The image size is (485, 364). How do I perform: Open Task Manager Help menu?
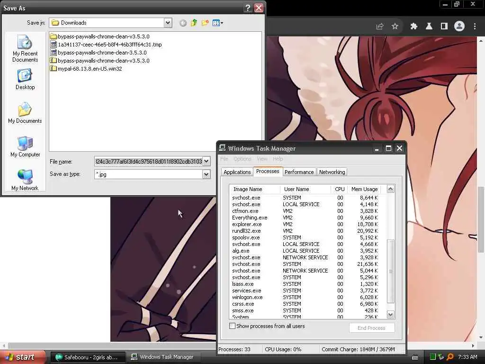(278, 159)
